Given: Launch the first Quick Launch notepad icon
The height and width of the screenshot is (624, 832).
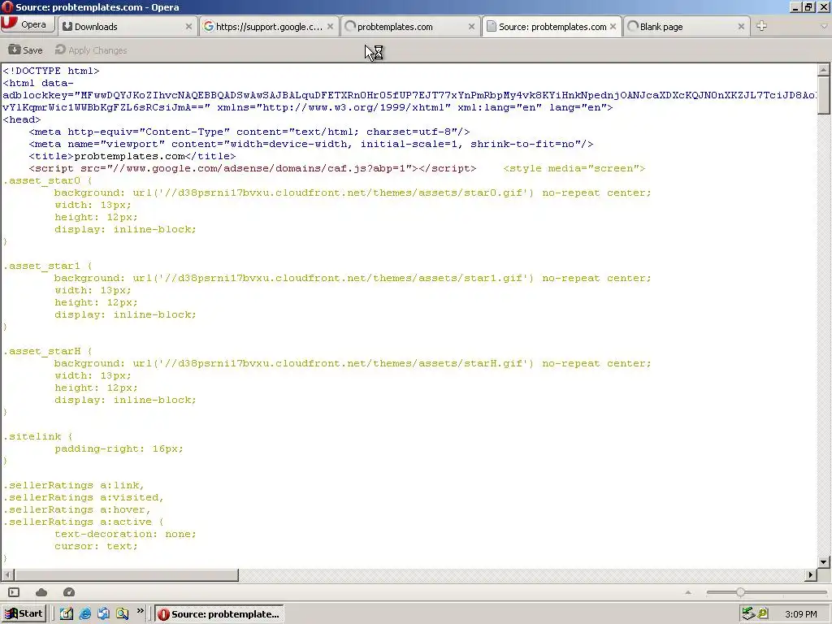Looking at the screenshot, I should pyautogui.click(x=67, y=614).
